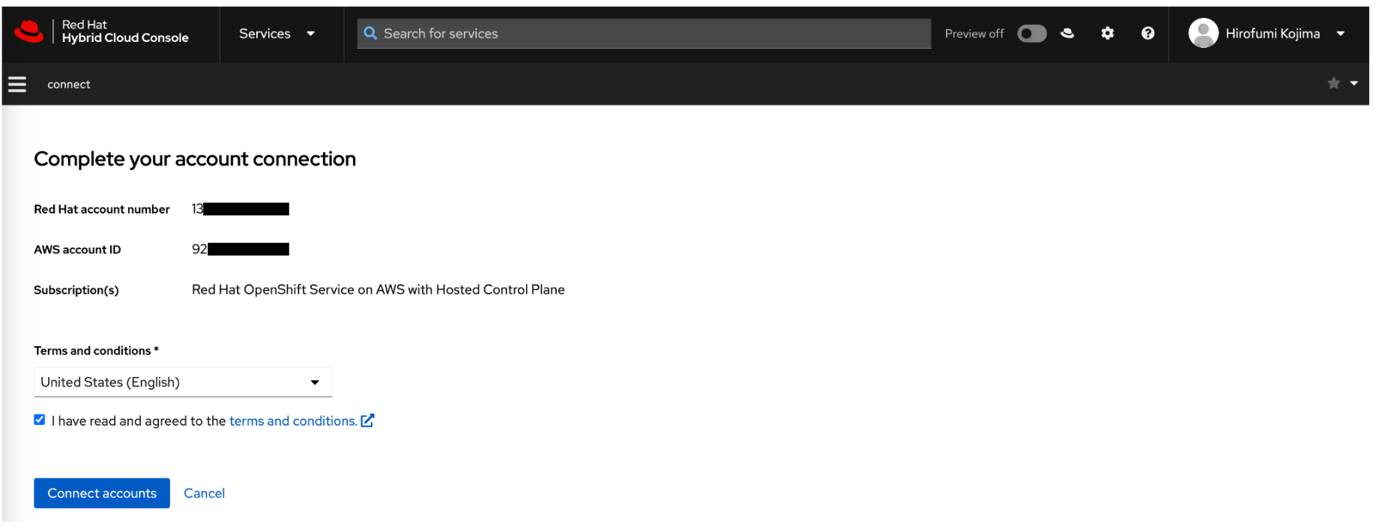Image resolution: width=1379 pixels, height=526 pixels.
Task: Click the Complete your account connection heading
Action: click(195, 159)
